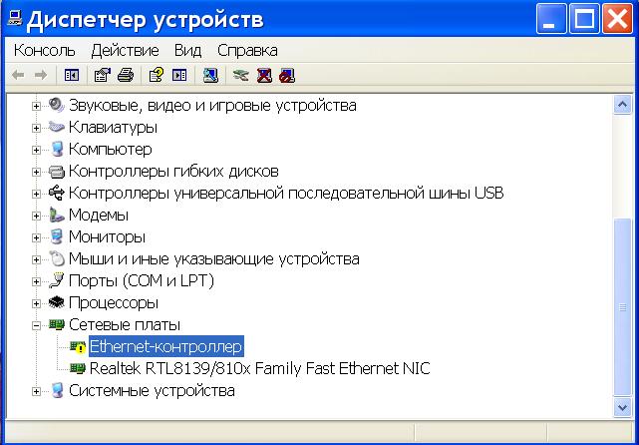Expand Контроллеры гибких дисков node
The image size is (639, 445).
36,173
